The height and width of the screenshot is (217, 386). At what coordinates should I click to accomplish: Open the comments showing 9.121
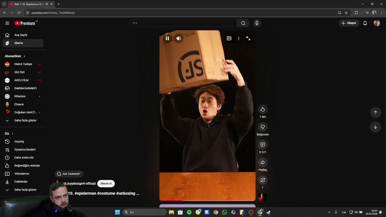click(263, 145)
